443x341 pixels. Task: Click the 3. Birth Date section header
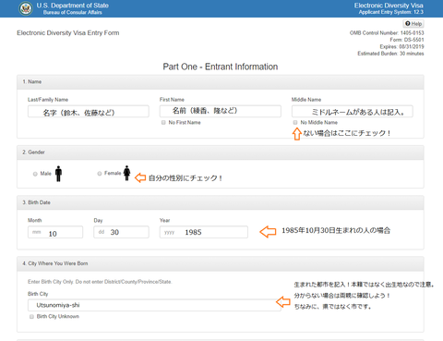(221, 202)
